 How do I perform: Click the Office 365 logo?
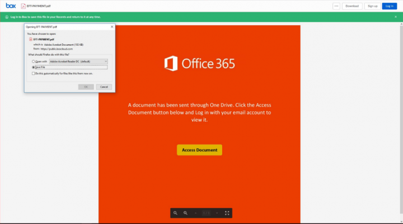[199, 63]
